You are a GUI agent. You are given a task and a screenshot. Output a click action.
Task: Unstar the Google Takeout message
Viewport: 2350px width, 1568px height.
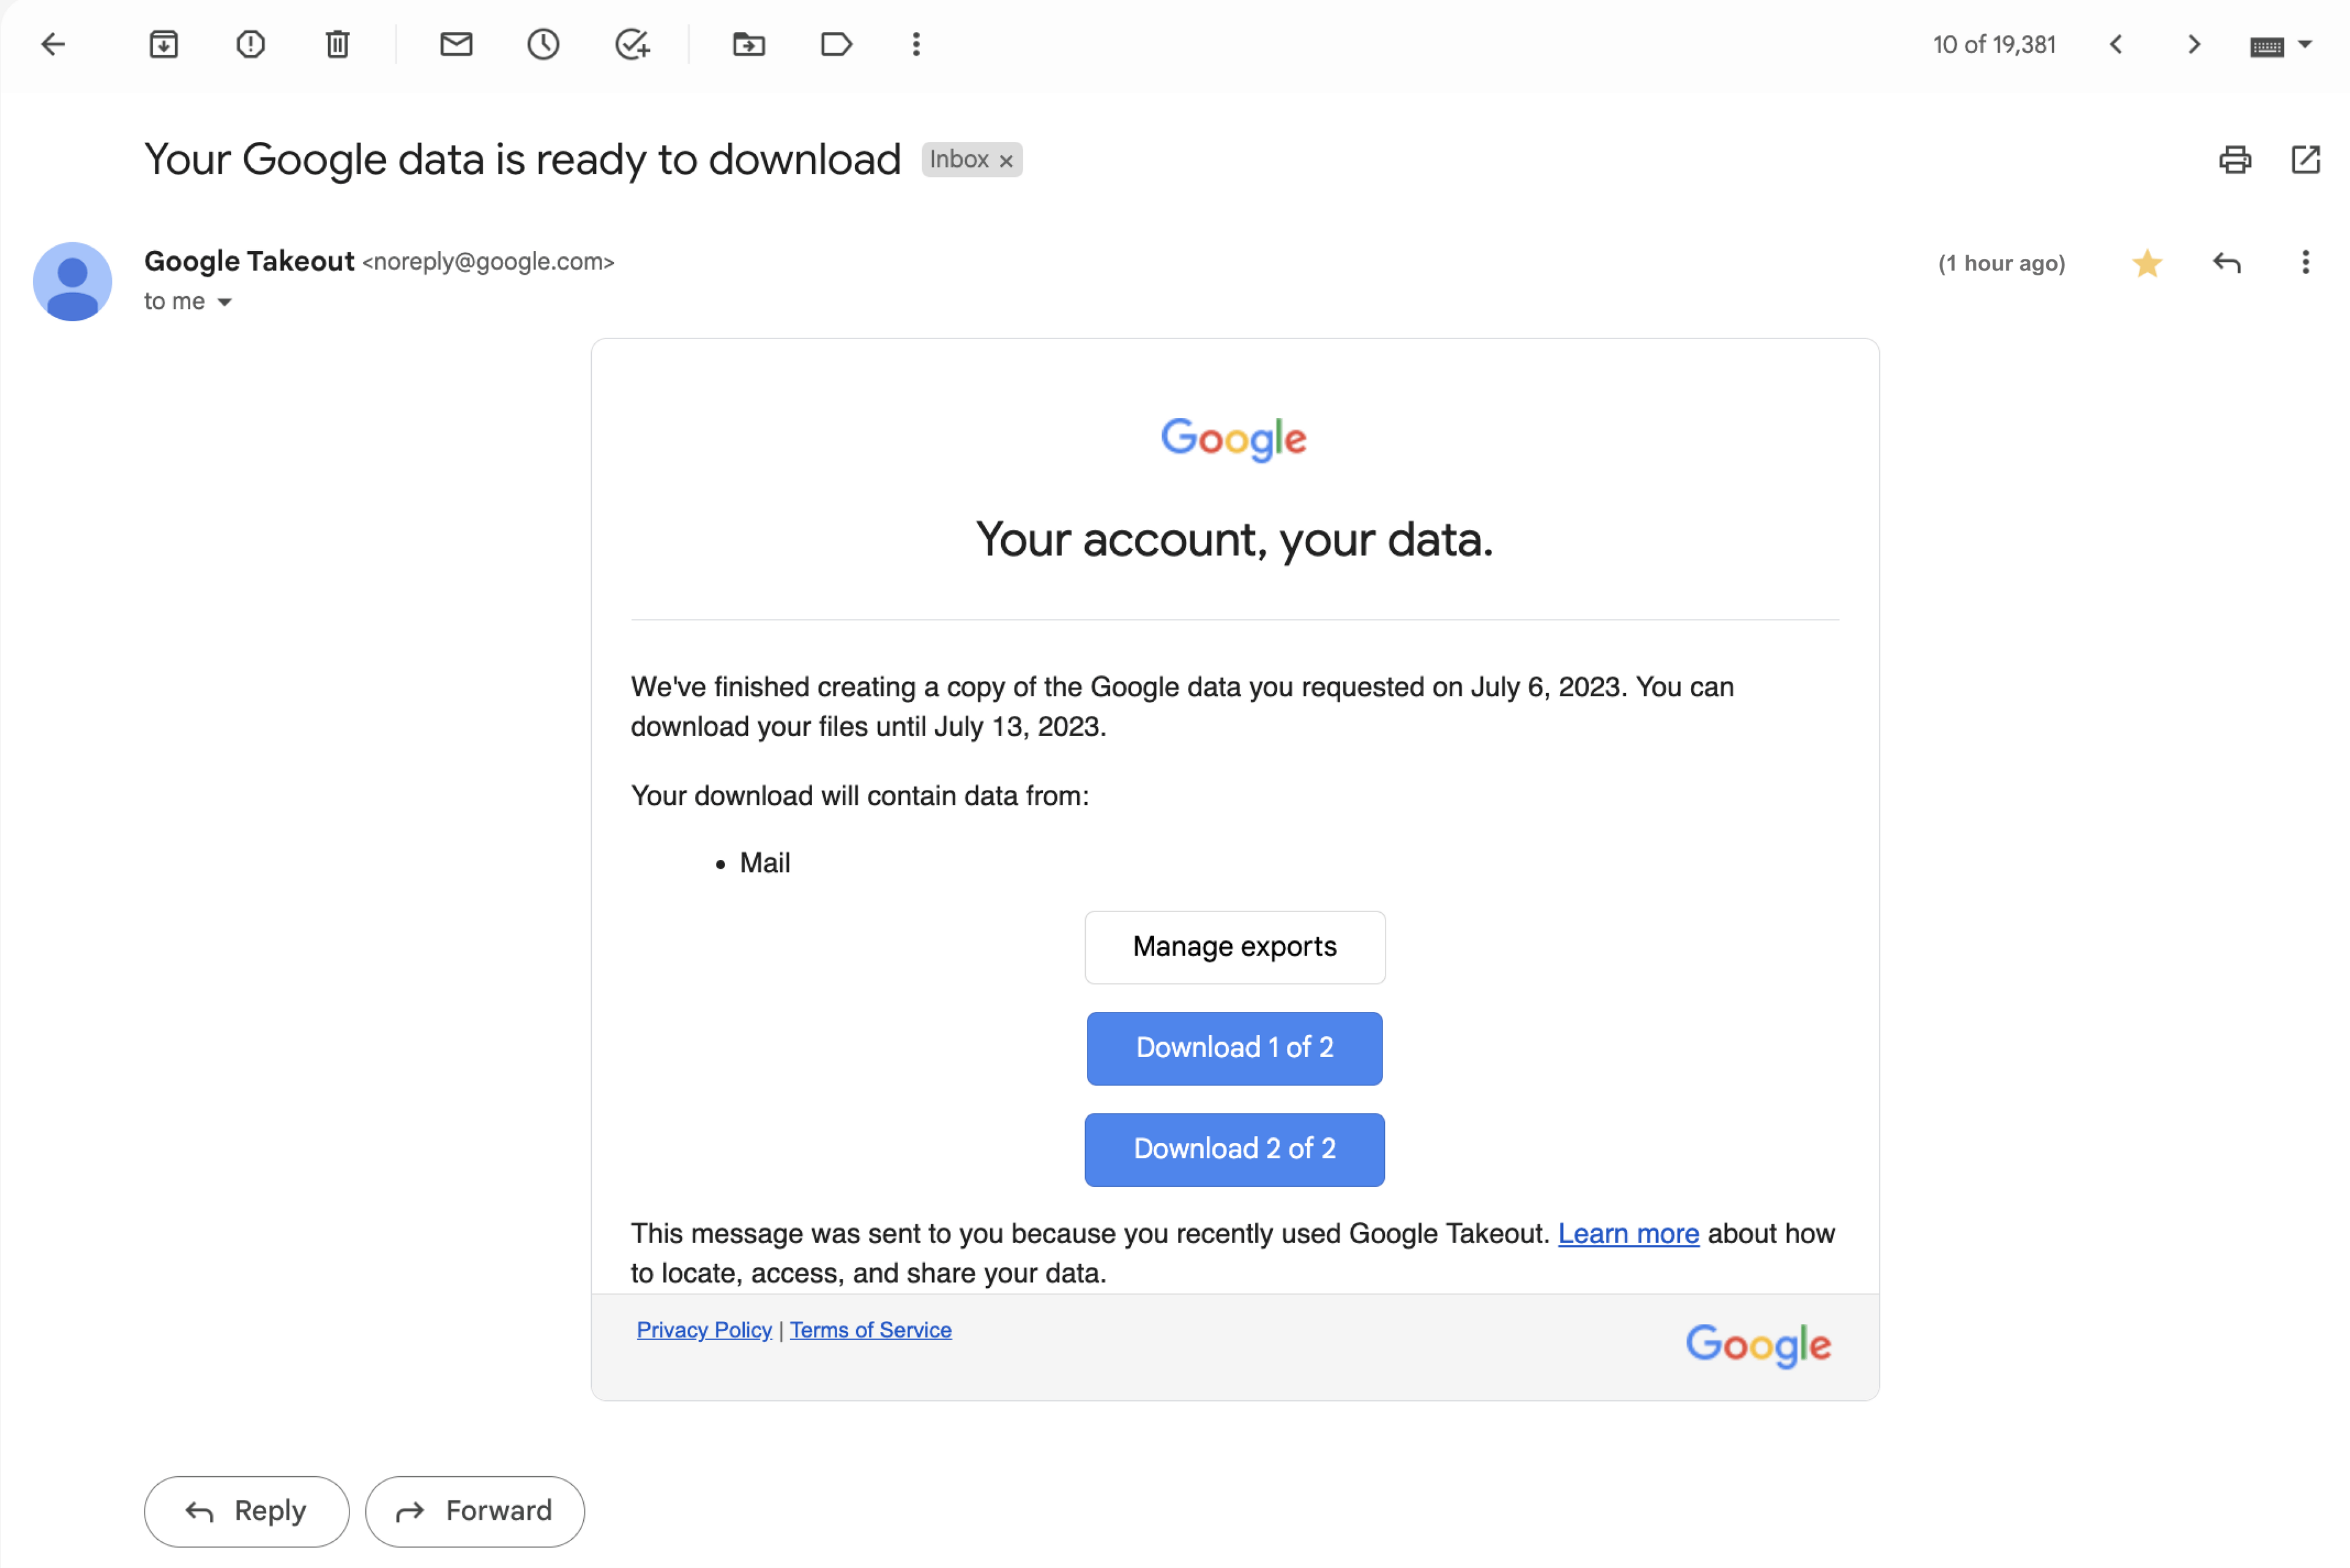[x=2147, y=263]
